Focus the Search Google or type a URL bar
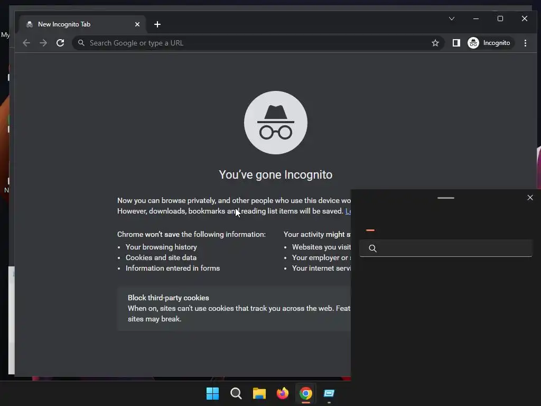Screen dimensions: 541x406 coord(258,43)
